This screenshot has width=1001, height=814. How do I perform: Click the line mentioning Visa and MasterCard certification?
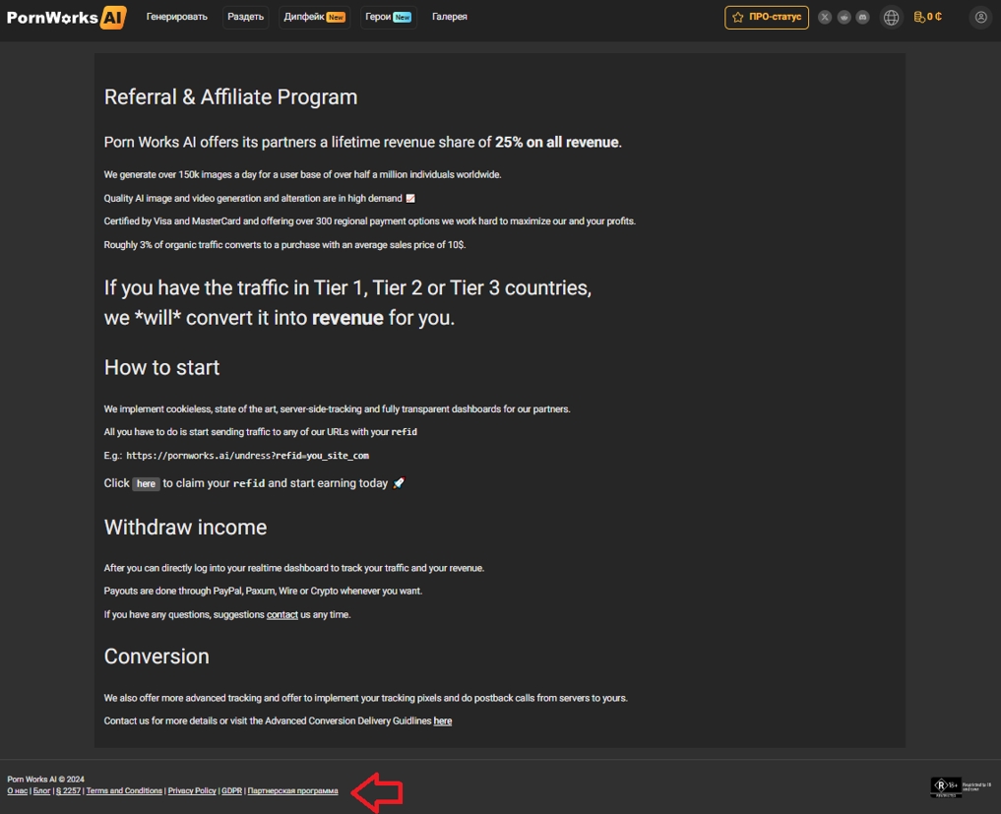[370, 220]
